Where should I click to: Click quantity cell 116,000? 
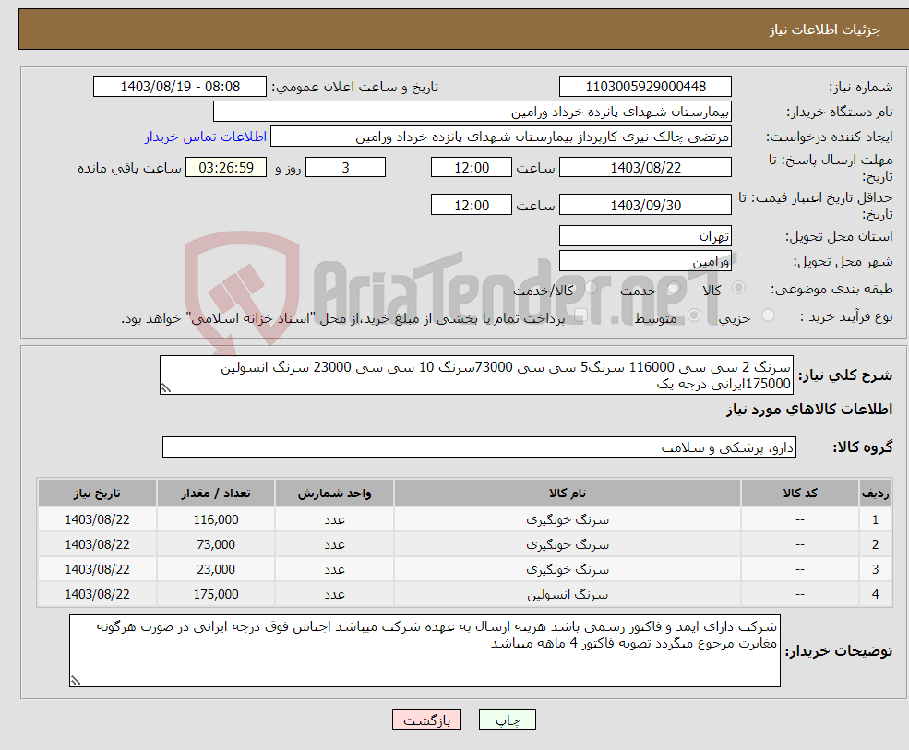coord(216,520)
